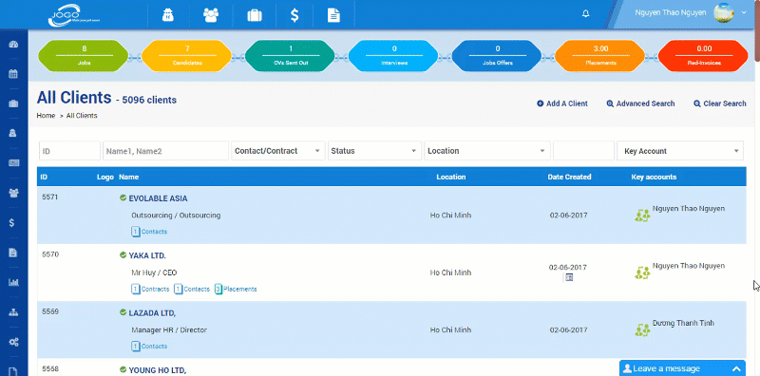This screenshot has width=760, height=376.
Task: Click the Location column header
Action: pos(450,177)
